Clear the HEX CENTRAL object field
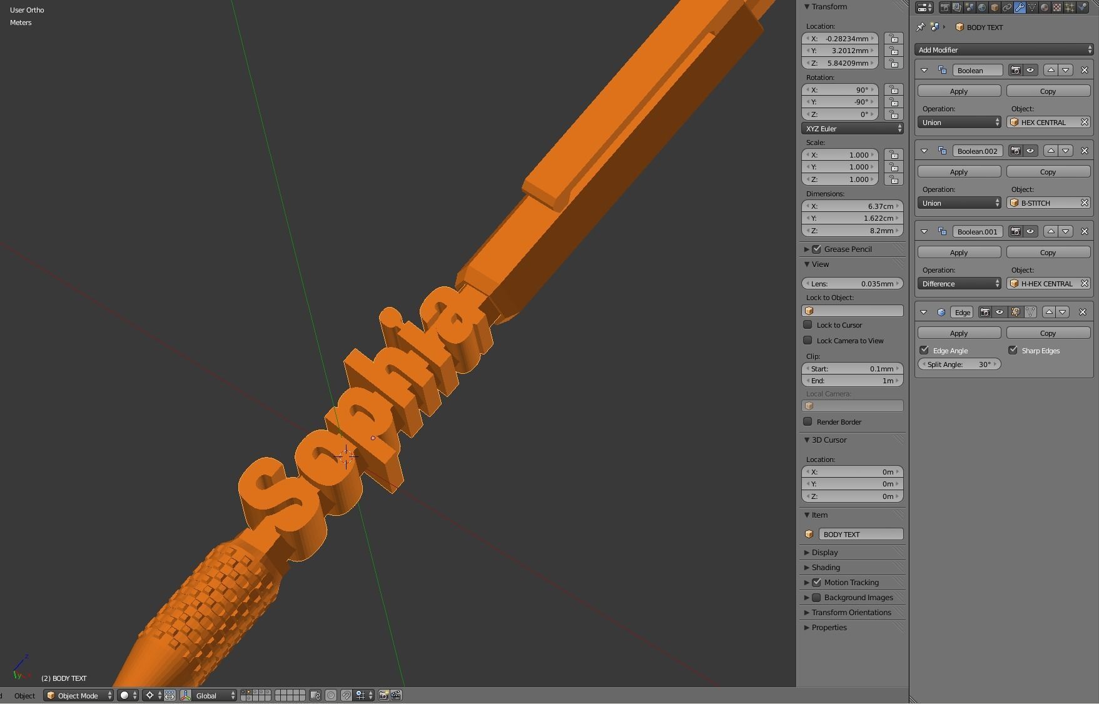The height and width of the screenshot is (704, 1099). point(1085,122)
